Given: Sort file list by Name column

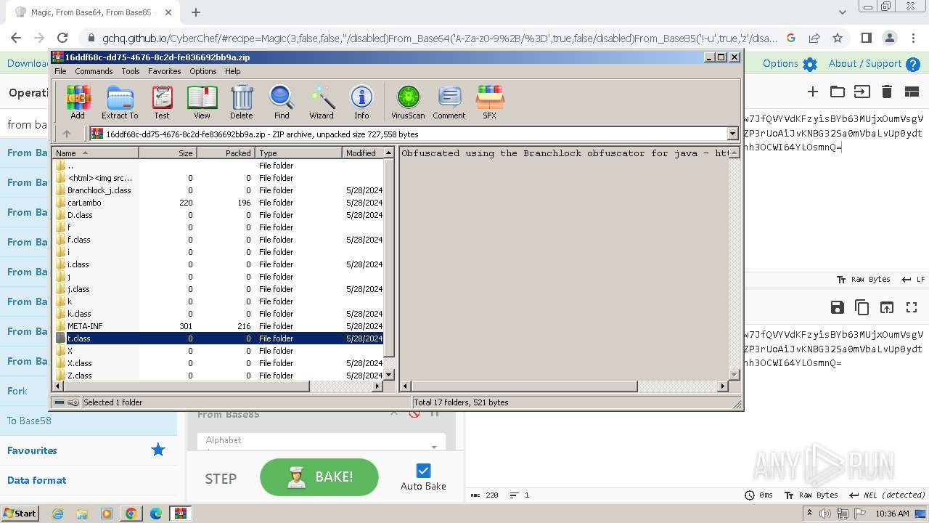Looking at the screenshot, I should tap(95, 153).
